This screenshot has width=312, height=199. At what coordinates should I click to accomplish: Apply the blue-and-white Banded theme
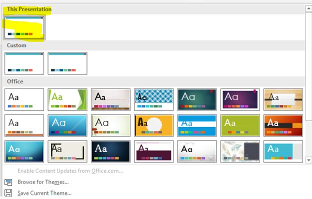point(197,125)
